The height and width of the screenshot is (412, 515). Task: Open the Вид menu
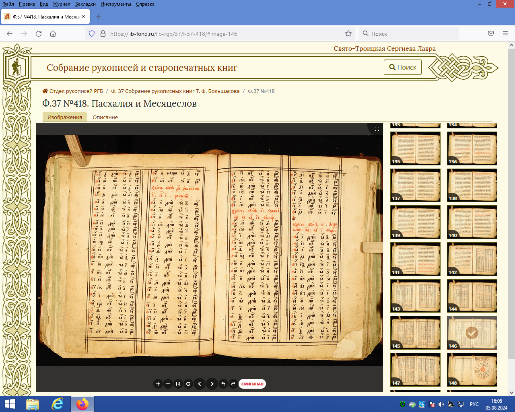coord(44,4)
